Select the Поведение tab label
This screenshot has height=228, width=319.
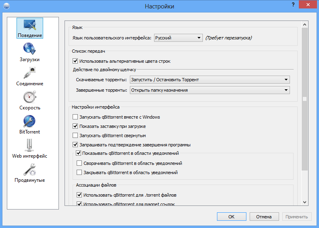30,35
